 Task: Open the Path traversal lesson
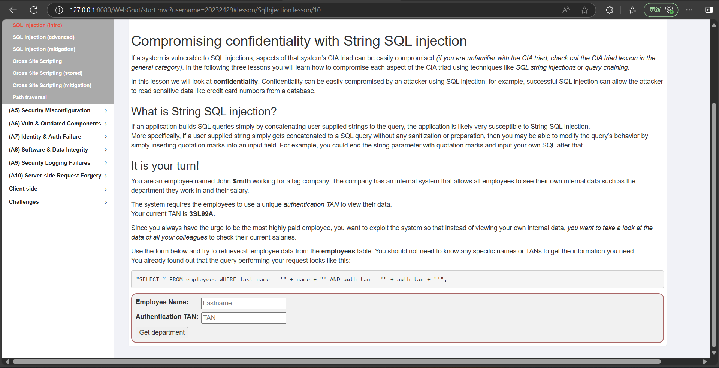click(30, 97)
